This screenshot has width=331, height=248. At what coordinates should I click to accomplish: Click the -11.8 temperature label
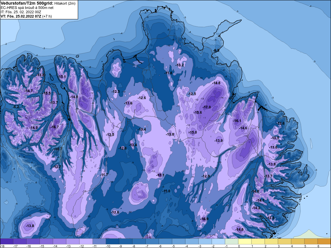coord(168,73)
